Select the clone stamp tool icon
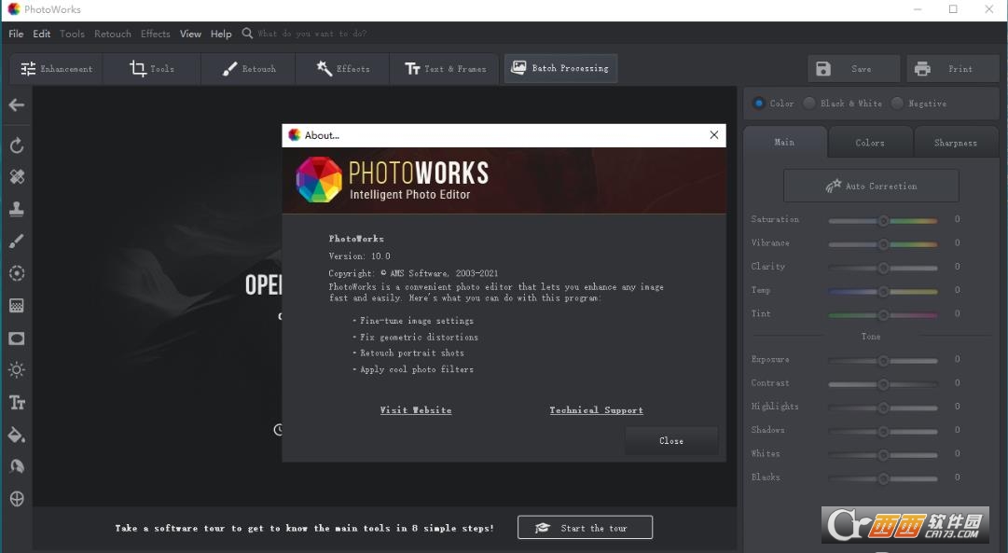This screenshot has height=553, width=1008. coord(17,209)
